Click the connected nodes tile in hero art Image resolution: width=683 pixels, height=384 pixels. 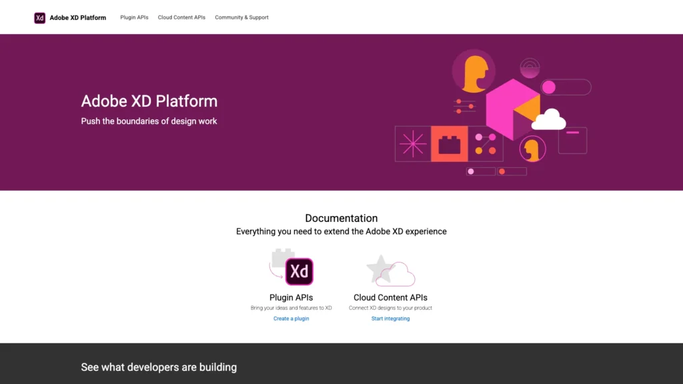point(486,144)
